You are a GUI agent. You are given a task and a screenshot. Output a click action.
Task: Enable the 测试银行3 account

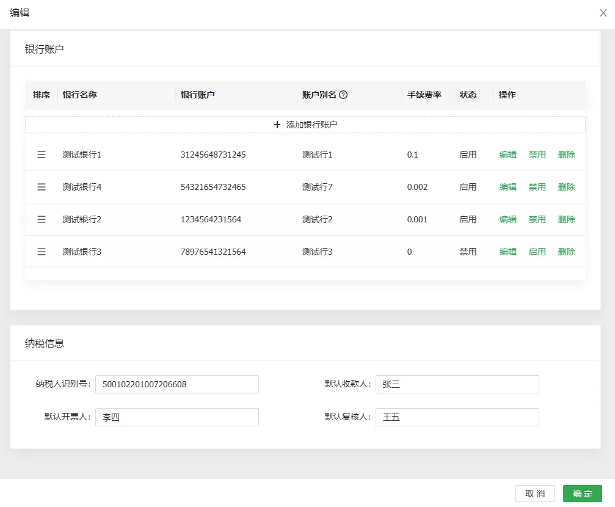tap(537, 252)
